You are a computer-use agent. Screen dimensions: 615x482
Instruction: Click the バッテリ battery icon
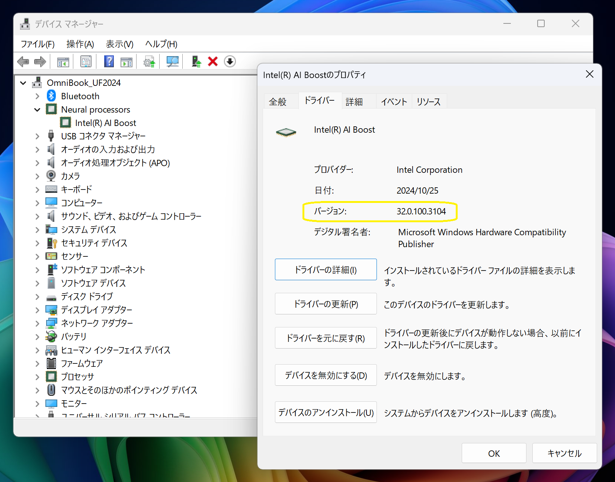click(x=51, y=336)
